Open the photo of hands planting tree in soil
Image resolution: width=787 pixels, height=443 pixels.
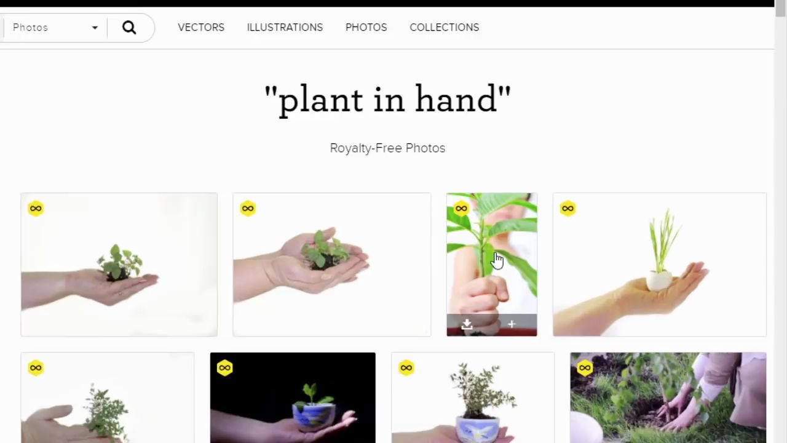click(668, 397)
